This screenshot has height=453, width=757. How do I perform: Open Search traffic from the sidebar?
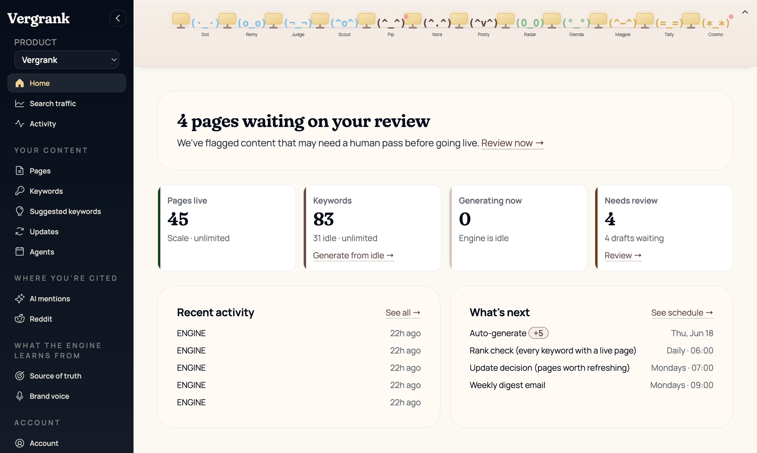pyautogui.click(x=66, y=103)
